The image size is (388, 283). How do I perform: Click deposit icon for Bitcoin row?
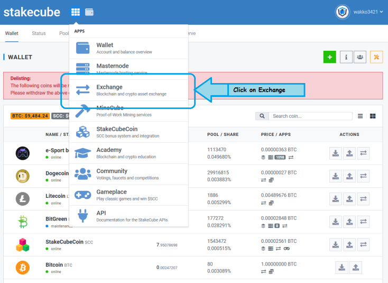[x=341, y=268]
